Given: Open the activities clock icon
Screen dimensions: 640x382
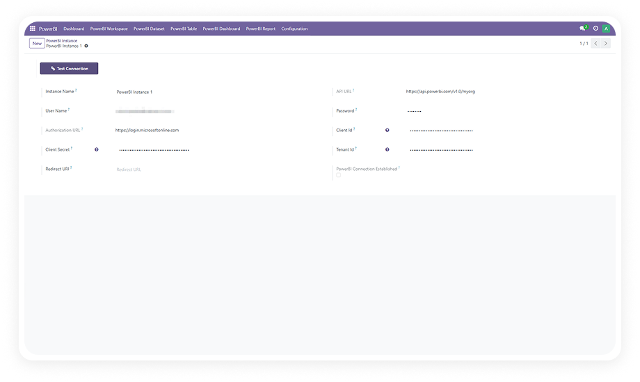Looking at the screenshot, I should click(595, 28).
